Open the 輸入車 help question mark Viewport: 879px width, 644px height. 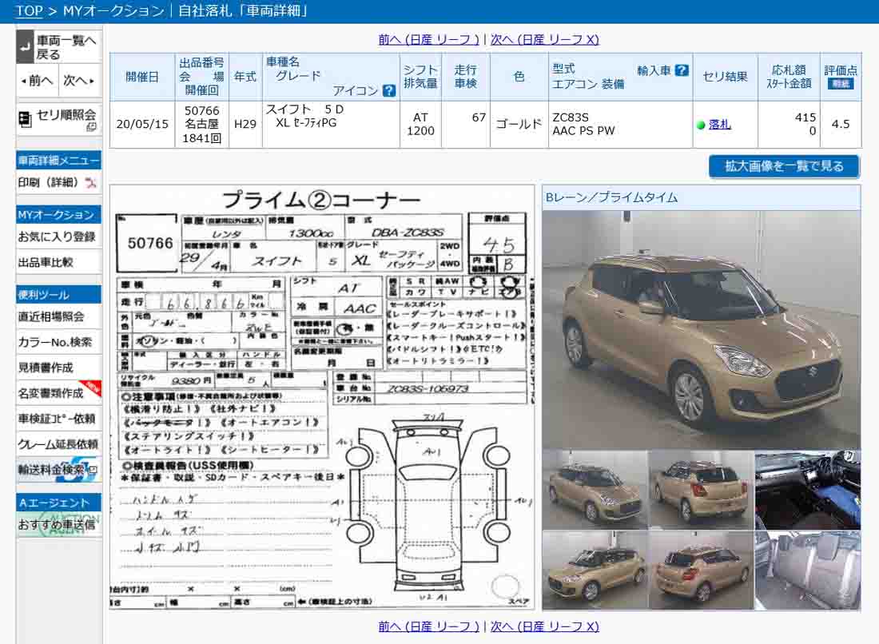point(681,70)
